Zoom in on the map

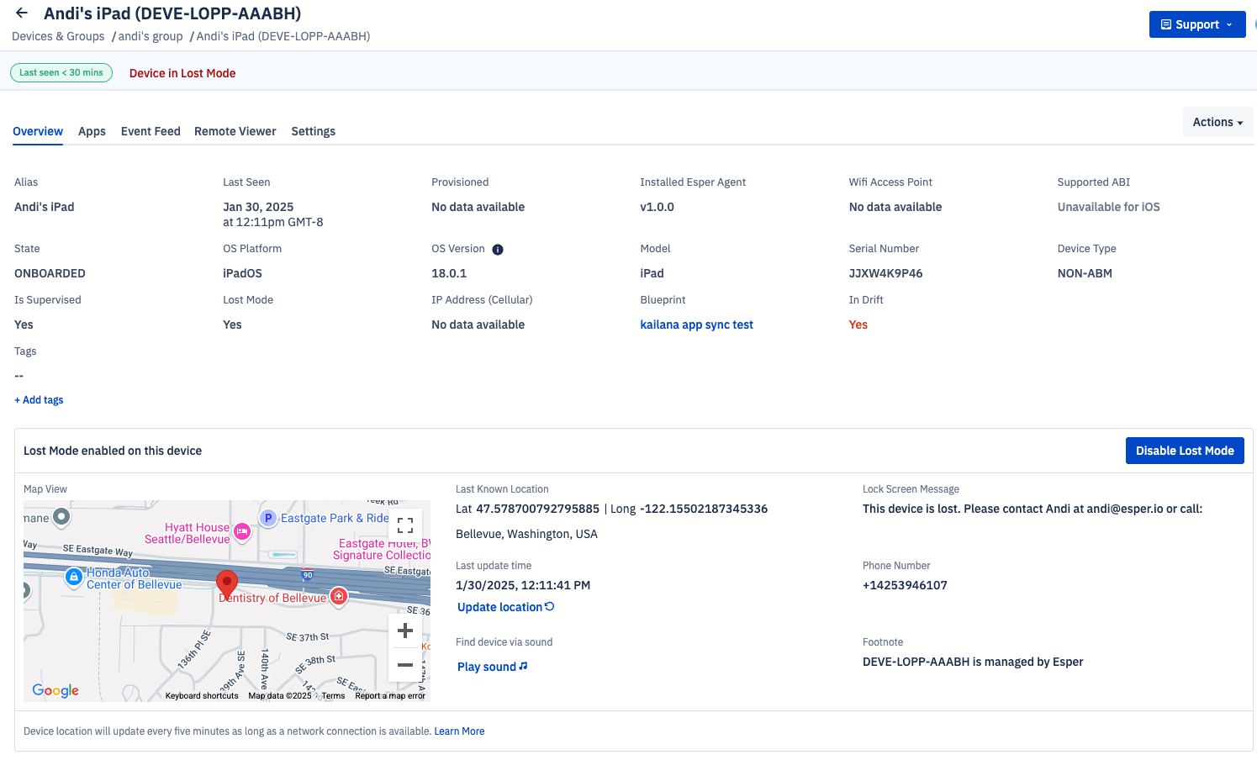405,631
